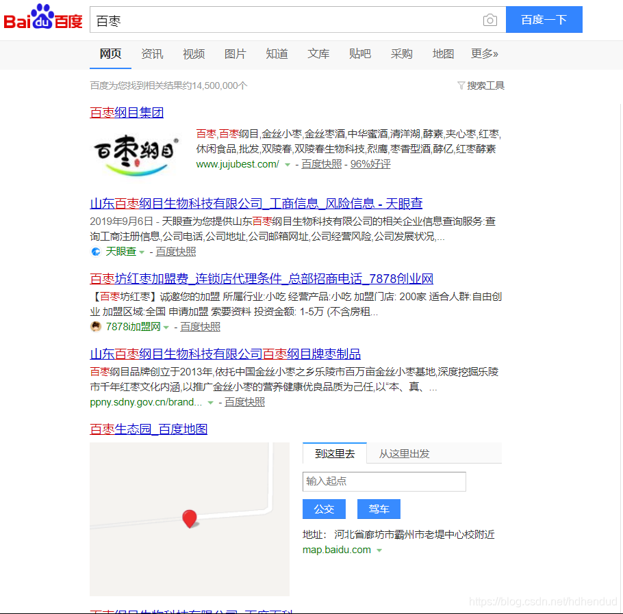Click address text 河北省廊坊市霸州市老堤中心校附近
Image resolution: width=623 pixels, height=614 pixels.
click(414, 534)
